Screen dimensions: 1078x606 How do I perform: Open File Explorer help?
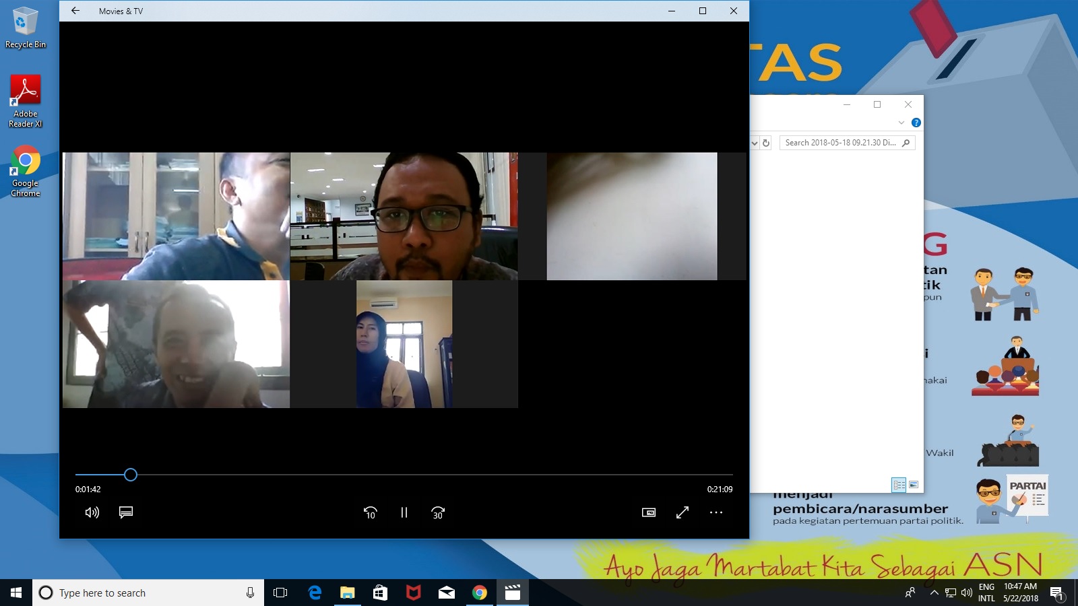pos(916,123)
